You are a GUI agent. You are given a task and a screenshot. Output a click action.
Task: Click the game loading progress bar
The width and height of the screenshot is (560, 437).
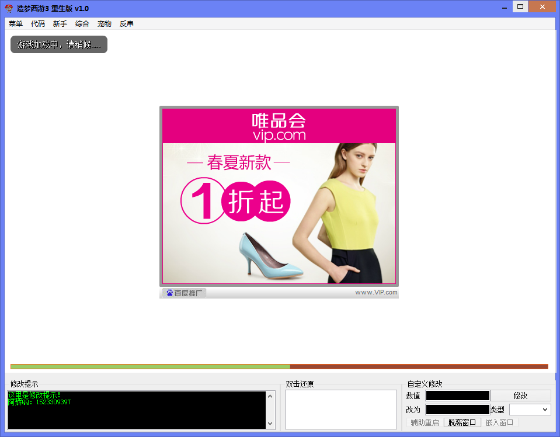[279, 367]
